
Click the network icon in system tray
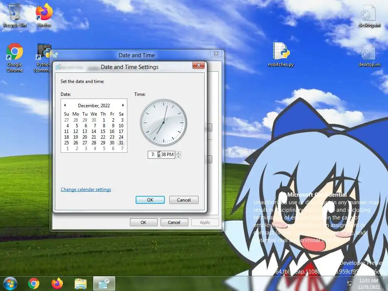click(350, 283)
